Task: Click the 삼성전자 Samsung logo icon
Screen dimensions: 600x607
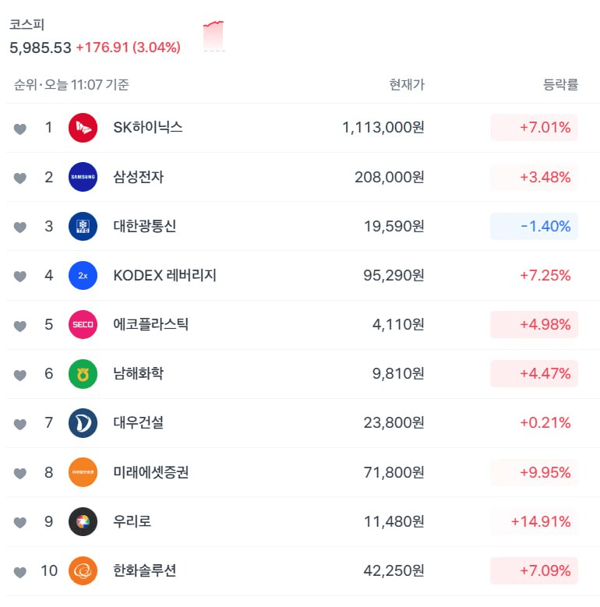Action: (x=83, y=177)
